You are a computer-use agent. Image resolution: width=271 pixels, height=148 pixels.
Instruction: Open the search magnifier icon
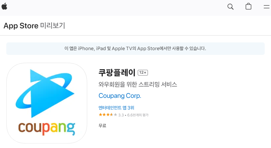coord(230,7)
